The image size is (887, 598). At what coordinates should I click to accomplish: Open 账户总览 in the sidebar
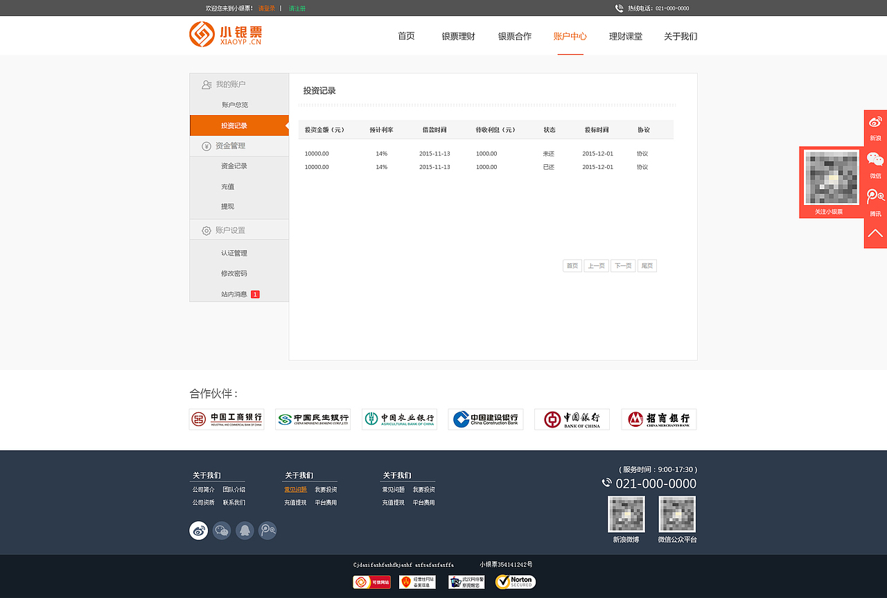pyautogui.click(x=235, y=105)
